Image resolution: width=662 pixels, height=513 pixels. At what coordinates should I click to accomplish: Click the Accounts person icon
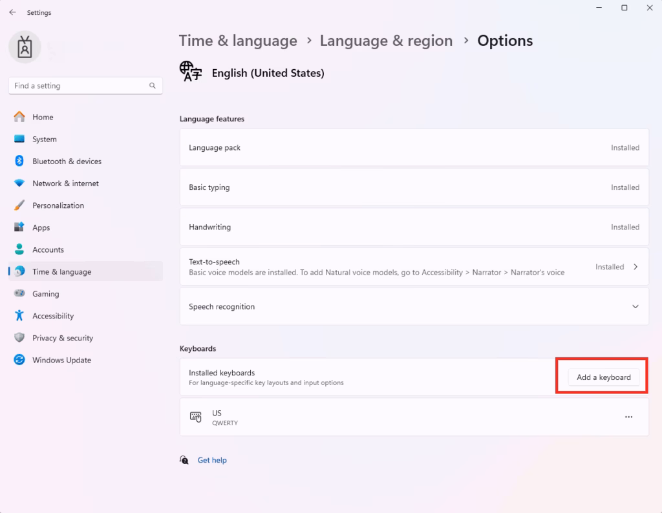tap(19, 249)
